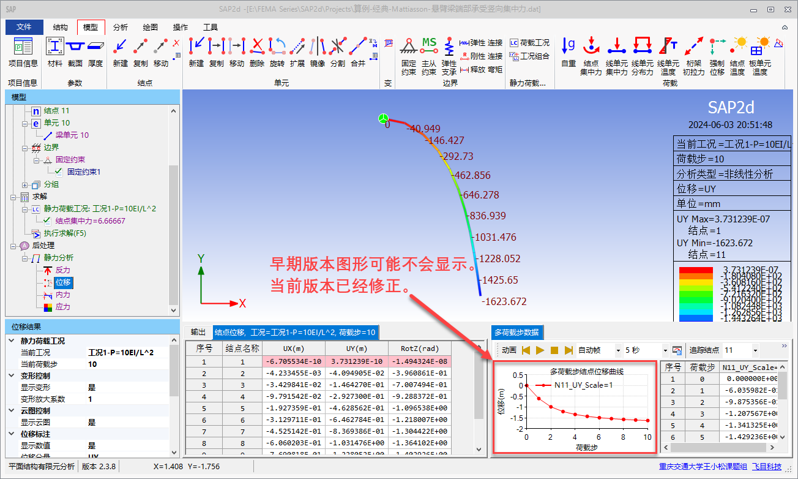Click 新建 in the 结点 node group
The image size is (798, 479).
coord(121,51)
